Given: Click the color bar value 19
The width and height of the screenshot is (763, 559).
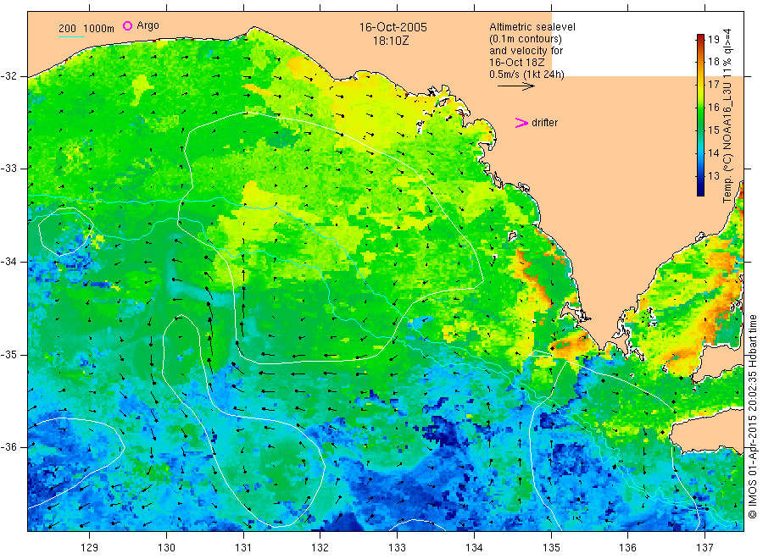Looking at the screenshot, I should (x=713, y=39).
